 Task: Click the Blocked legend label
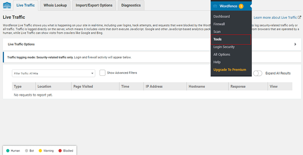click(68, 151)
